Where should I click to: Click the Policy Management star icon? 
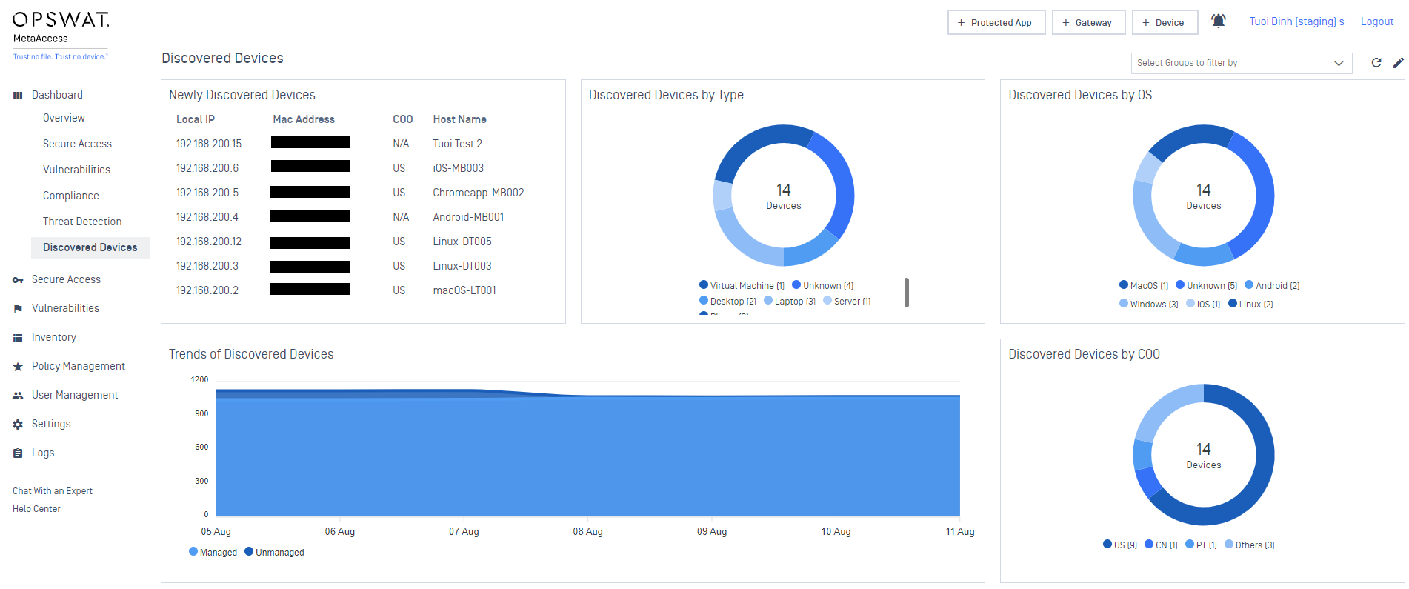coord(18,367)
